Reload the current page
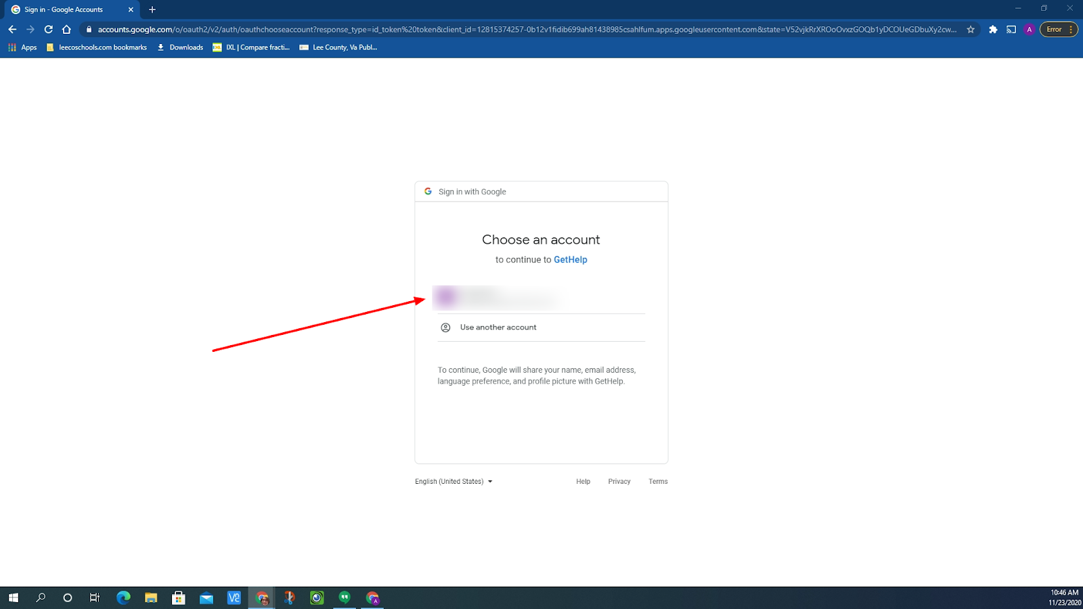 click(48, 29)
